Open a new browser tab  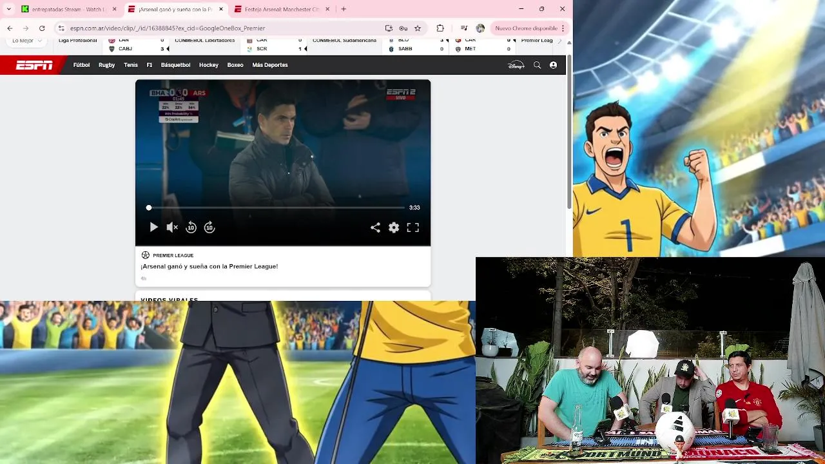click(x=344, y=10)
